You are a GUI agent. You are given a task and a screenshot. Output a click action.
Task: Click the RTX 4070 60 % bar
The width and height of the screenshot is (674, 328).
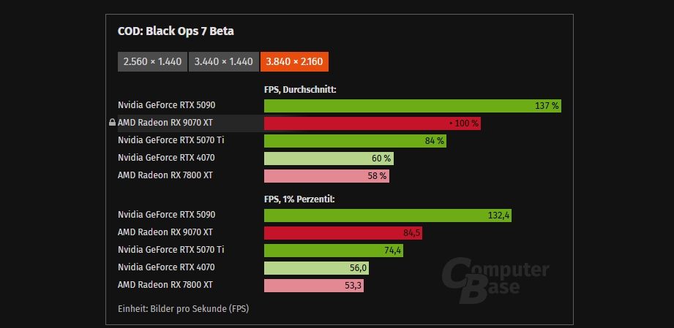coord(329,159)
